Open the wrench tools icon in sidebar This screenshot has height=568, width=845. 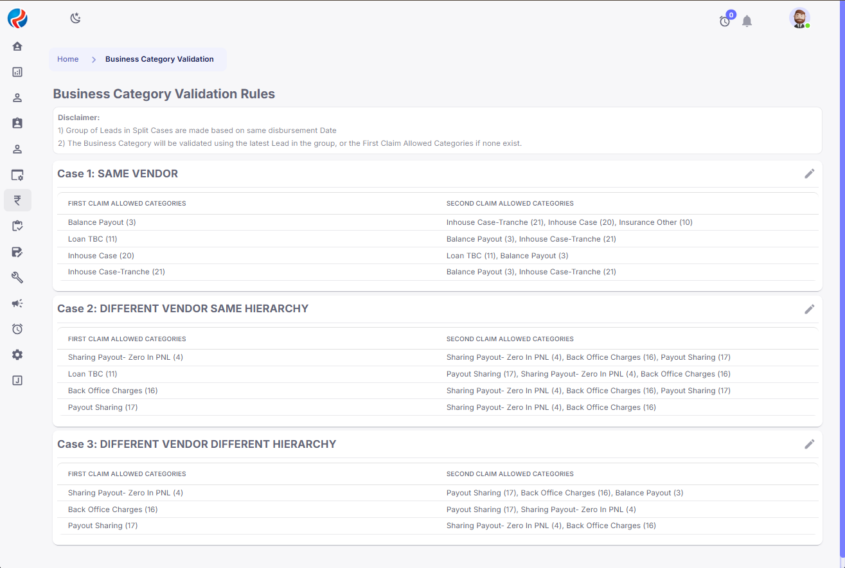(x=17, y=278)
